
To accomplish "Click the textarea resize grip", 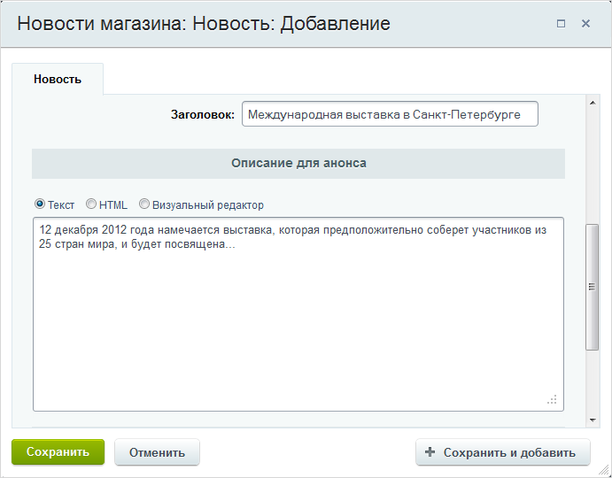I will [x=552, y=399].
